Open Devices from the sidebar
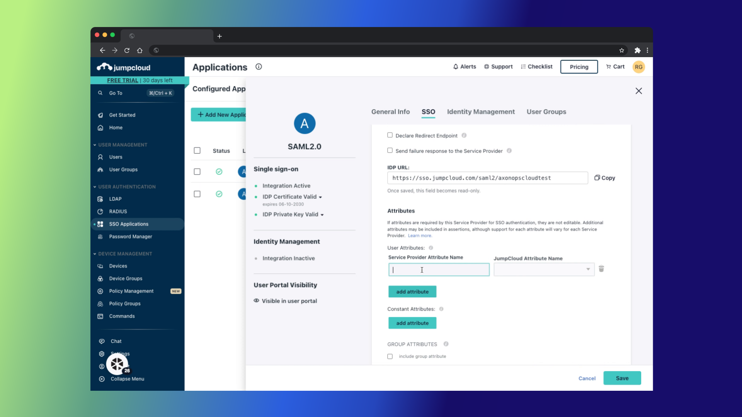 click(118, 266)
